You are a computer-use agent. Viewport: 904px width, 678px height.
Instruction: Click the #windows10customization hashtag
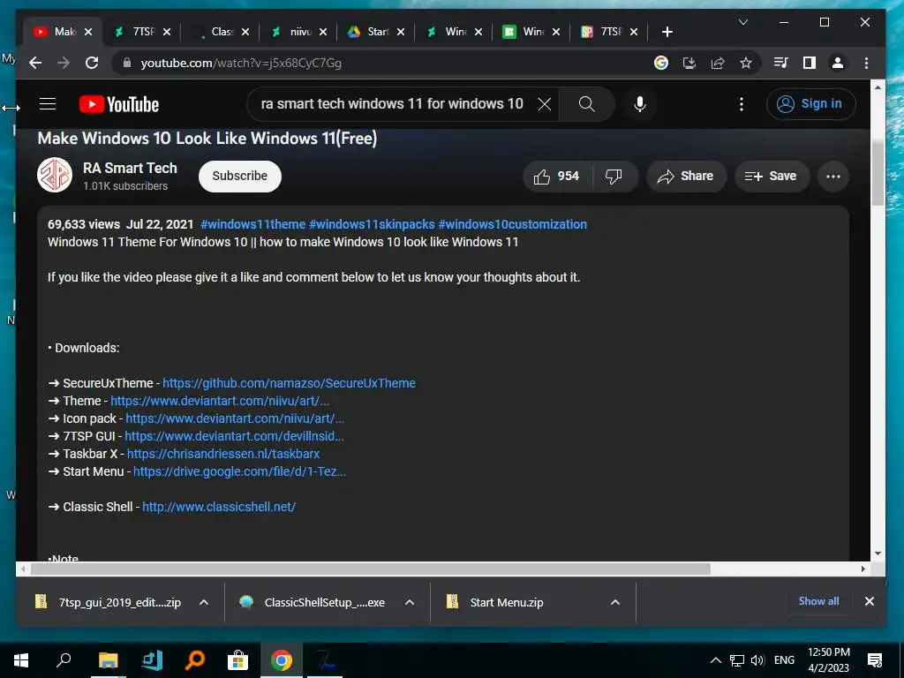click(x=512, y=224)
